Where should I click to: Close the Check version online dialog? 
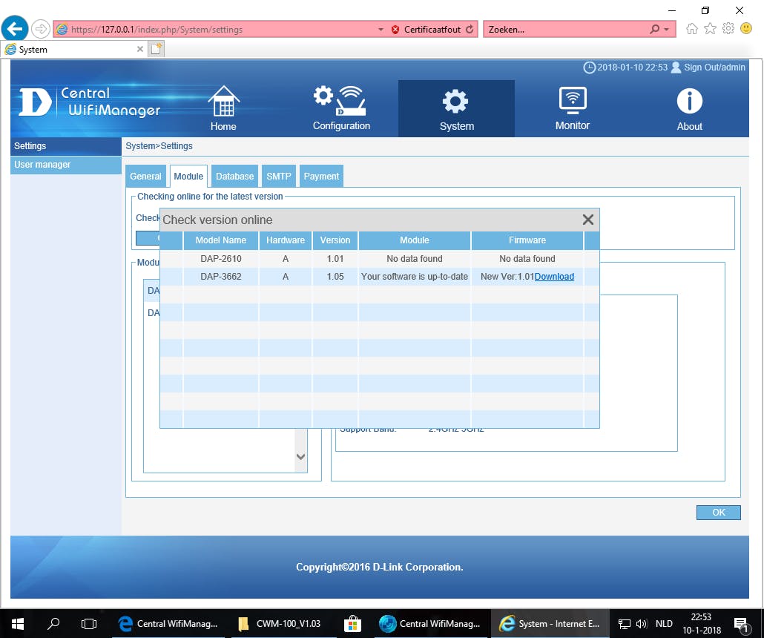(588, 220)
